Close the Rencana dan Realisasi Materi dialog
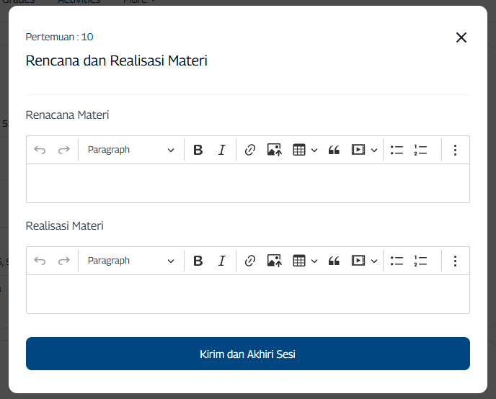The height and width of the screenshot is (399, 496). tap(461, 37)
